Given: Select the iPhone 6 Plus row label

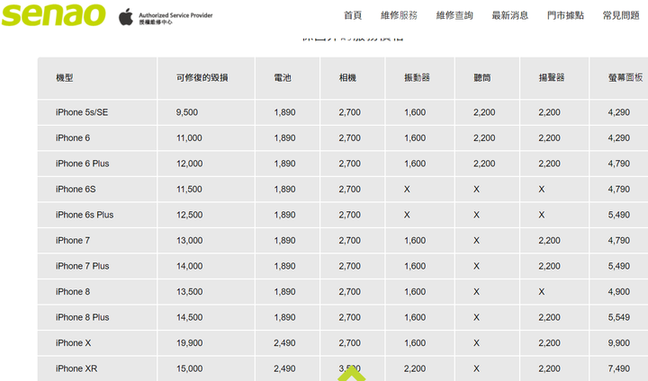Looking at the screenshot, I should (x=82, y=164).
